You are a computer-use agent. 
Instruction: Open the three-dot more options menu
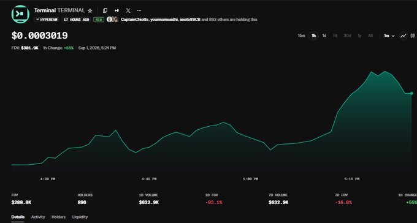pyautogui.click(x=139, y=10)
